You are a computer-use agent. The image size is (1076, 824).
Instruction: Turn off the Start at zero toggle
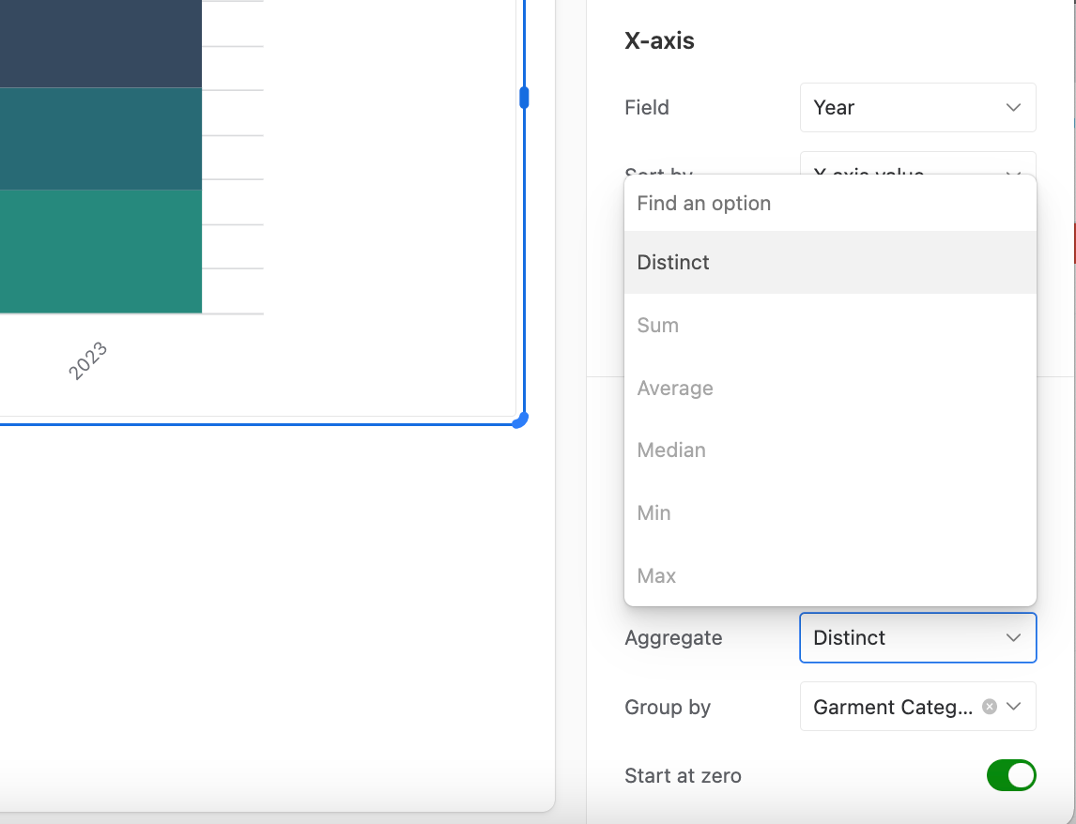(x=1011, y=775)
